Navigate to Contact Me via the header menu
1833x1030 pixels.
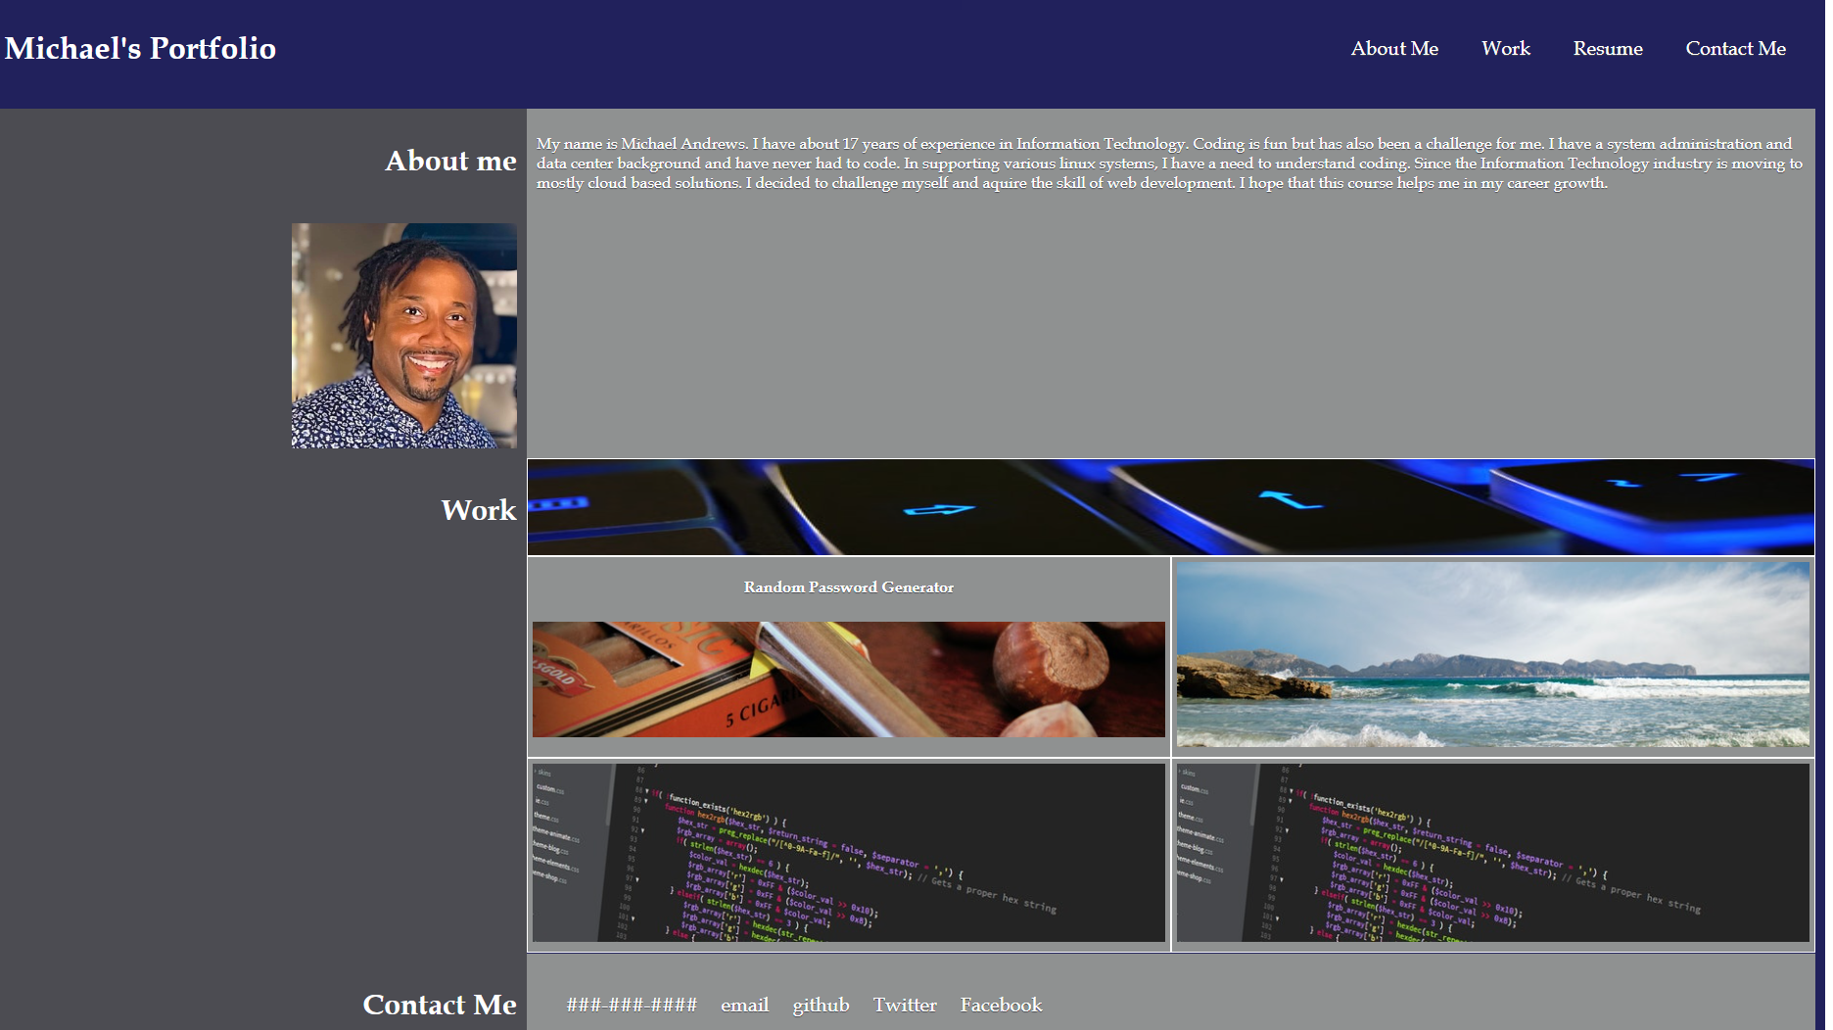(1735, 48)
